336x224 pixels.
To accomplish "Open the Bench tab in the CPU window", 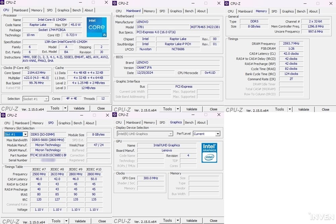I will (x=77, y=10).
